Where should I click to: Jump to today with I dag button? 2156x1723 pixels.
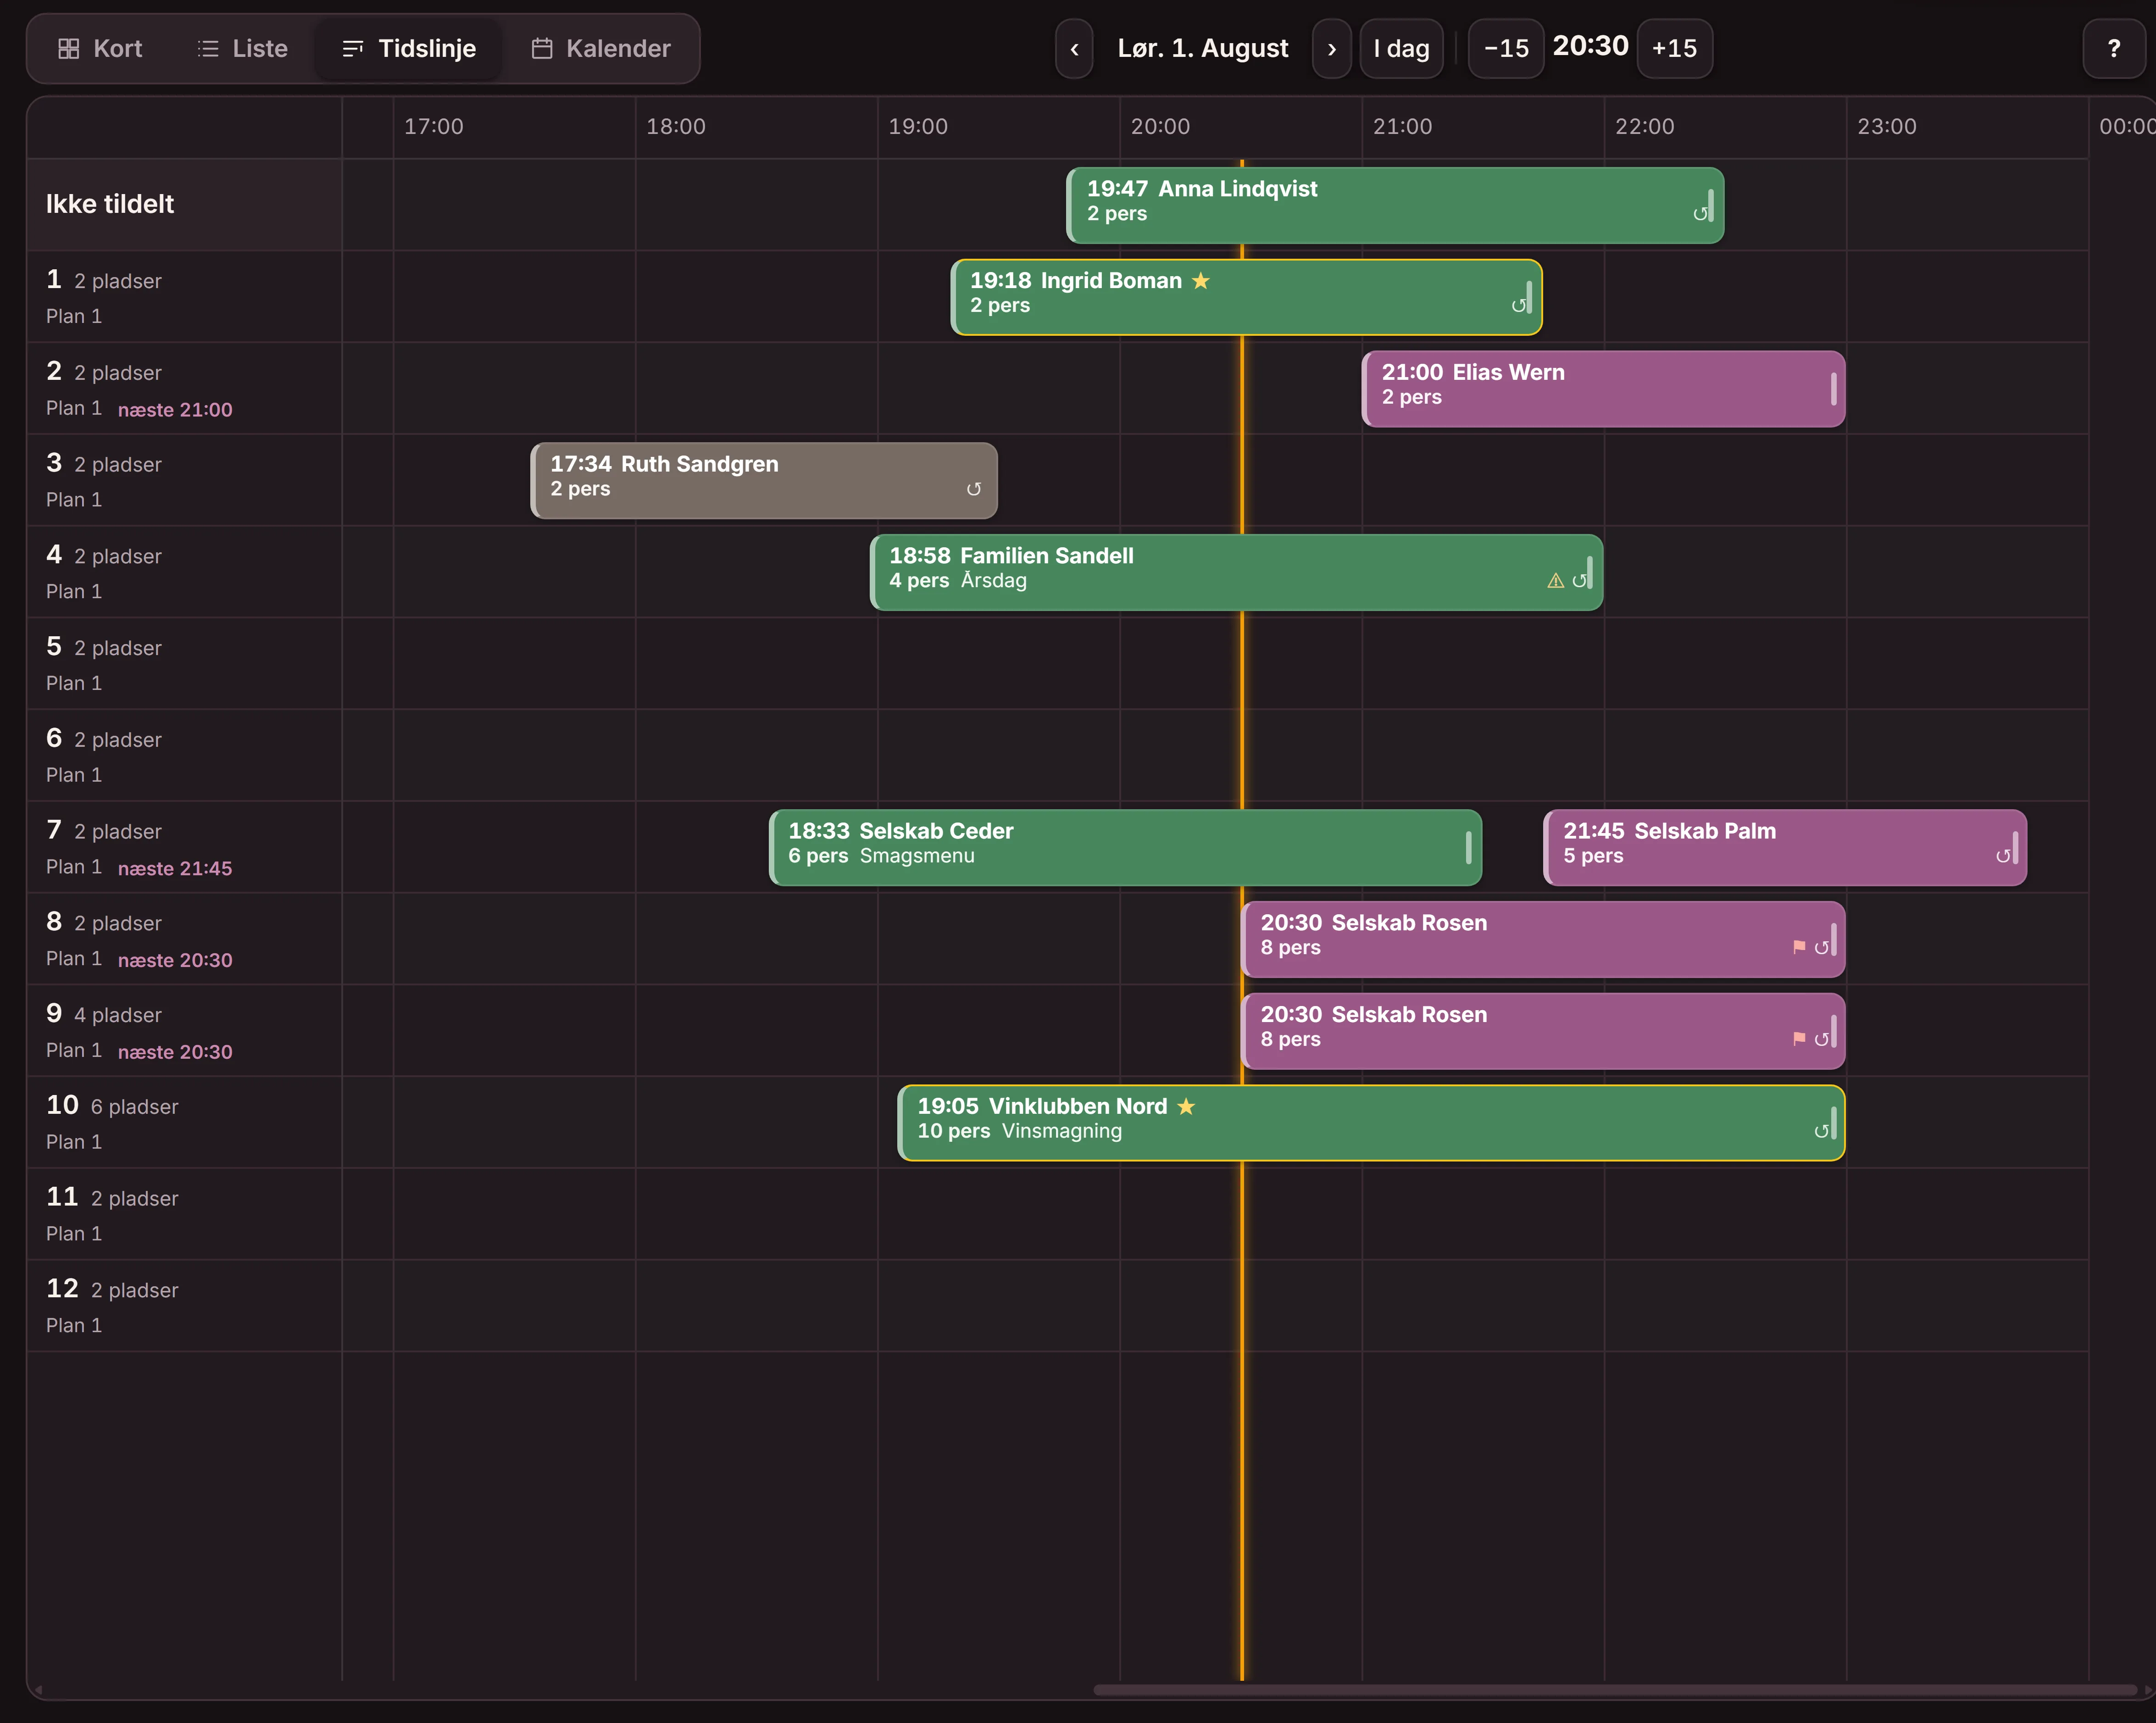tap(1401, 48)
